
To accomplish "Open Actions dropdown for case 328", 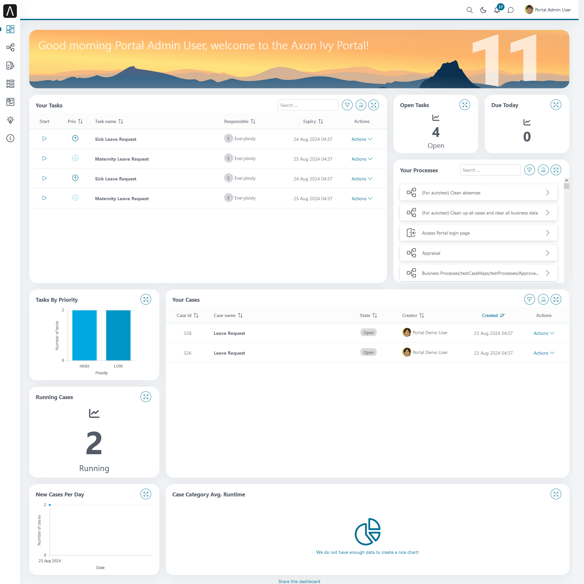I will (544, 333).
